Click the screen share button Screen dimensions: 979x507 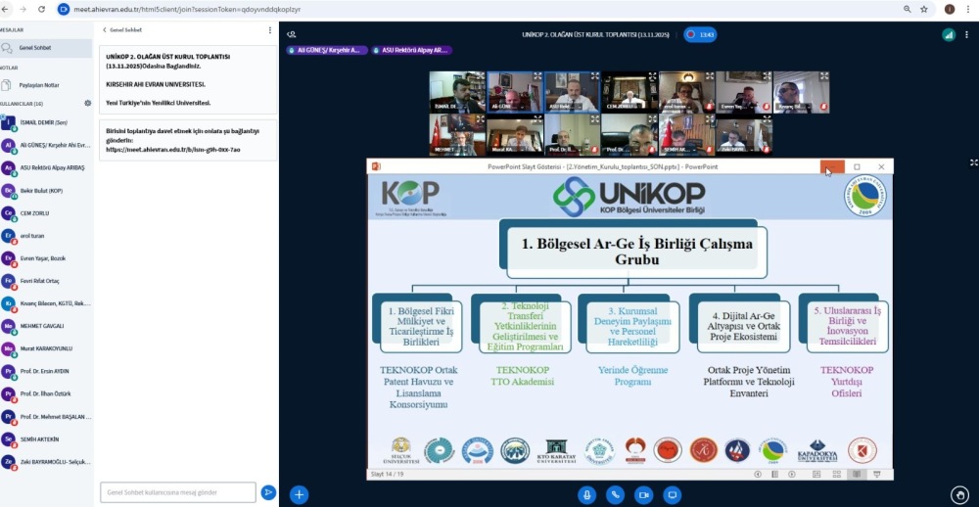[673, 494]
